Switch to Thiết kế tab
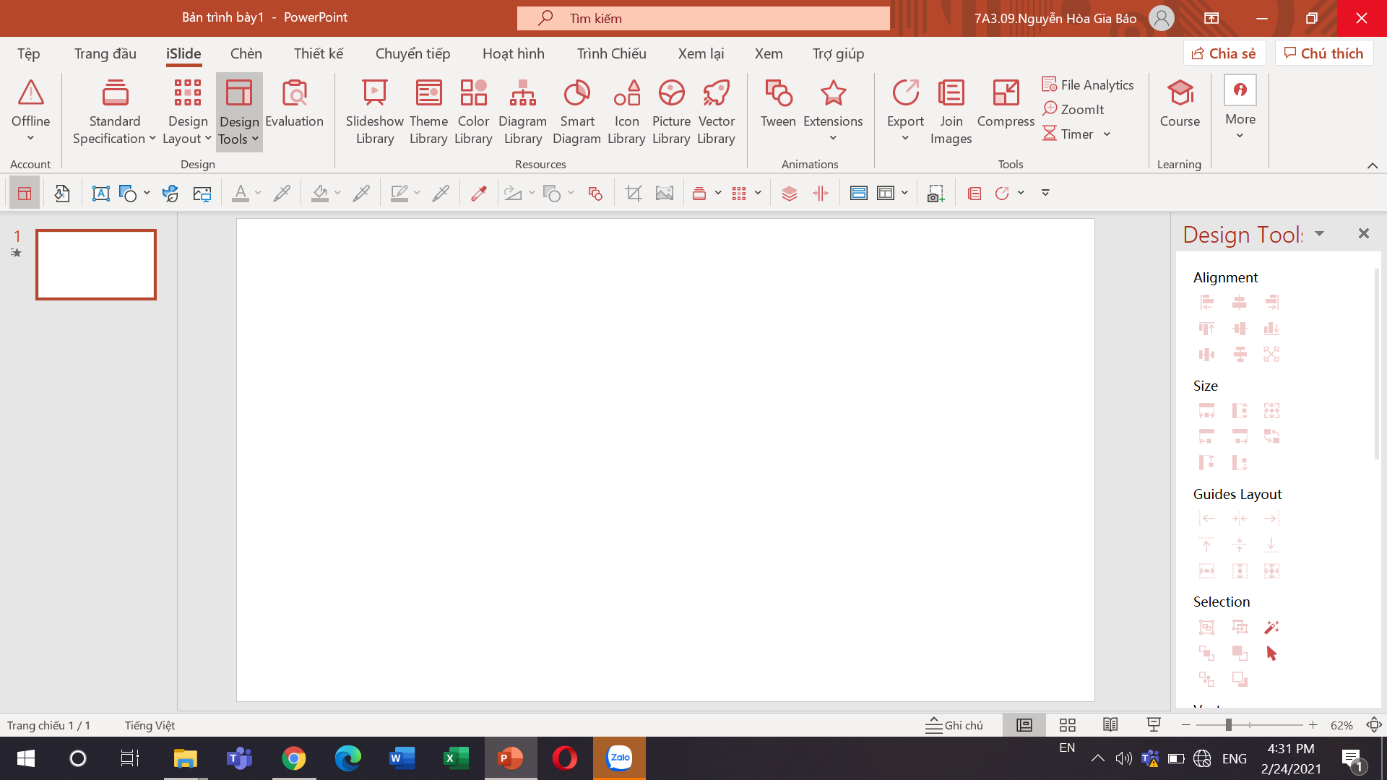The image size is (1387, 780). (319, 53)
